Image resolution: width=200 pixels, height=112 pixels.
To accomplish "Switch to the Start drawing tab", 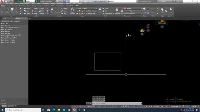I will (5, 19).
